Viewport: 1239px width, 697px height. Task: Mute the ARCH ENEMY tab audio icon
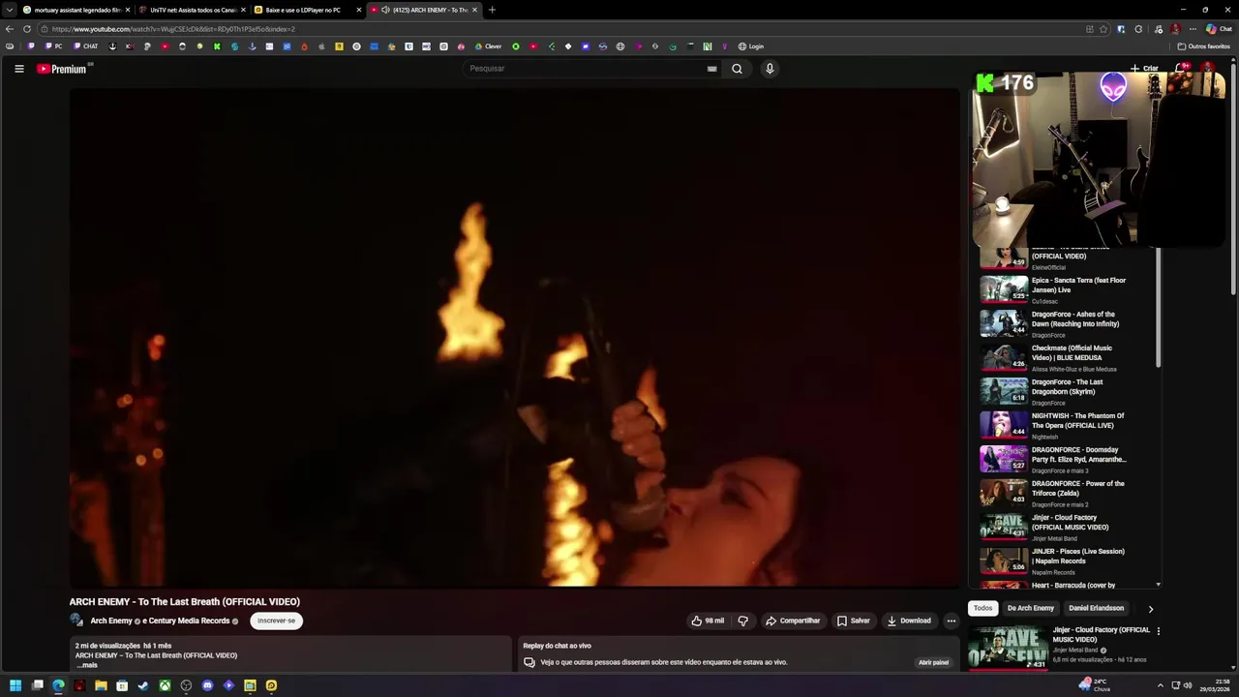pos(385,10)
